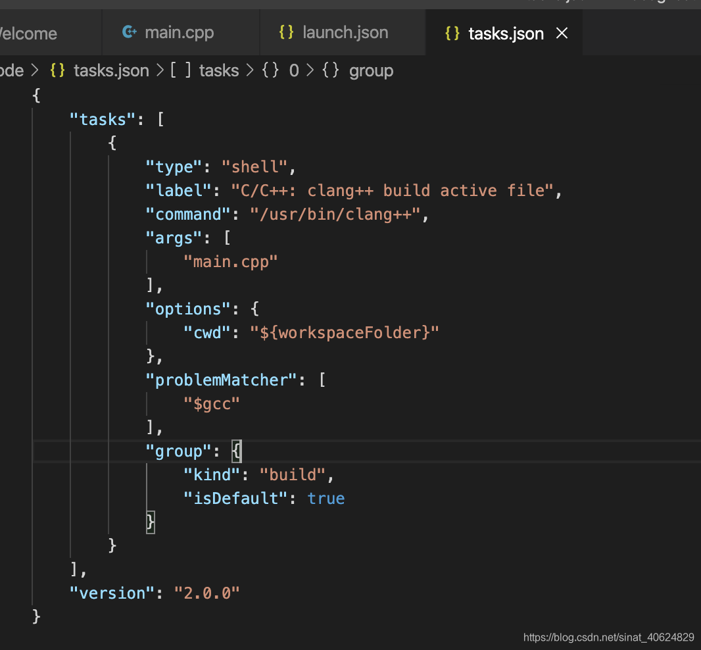Click the "$gcc" string value
Image resolution: width=701 pixels, height=650 pixels.
tap(212, 404)
